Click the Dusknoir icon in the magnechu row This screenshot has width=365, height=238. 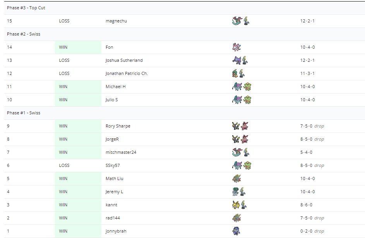(246, 21)
